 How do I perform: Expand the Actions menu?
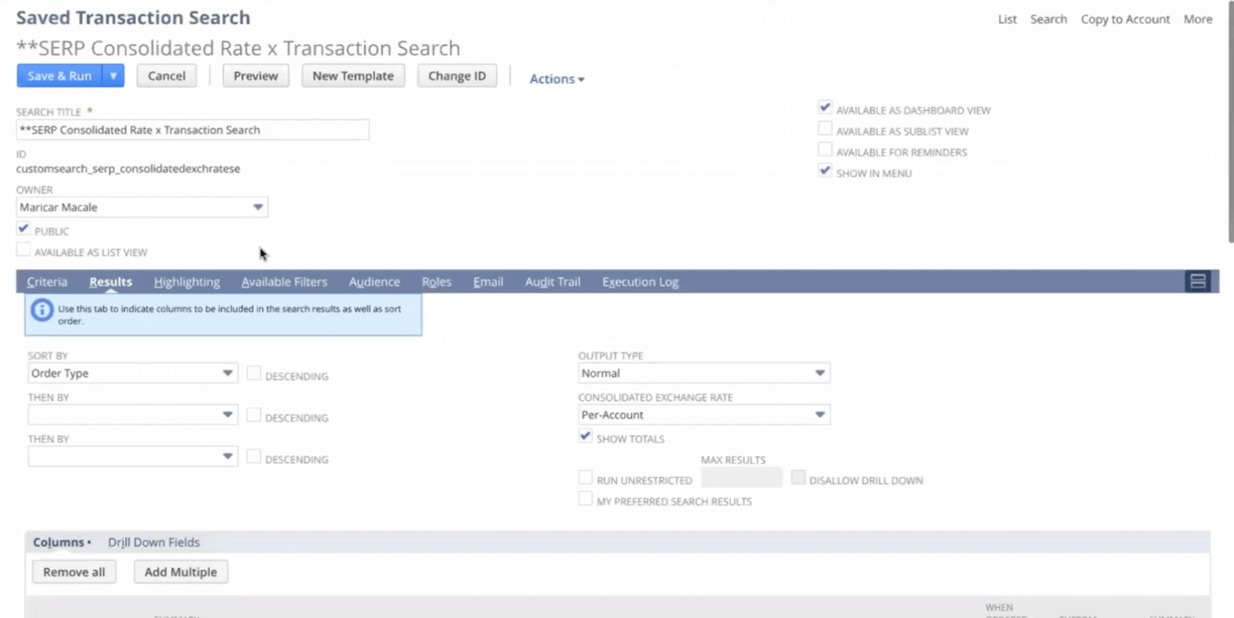tap(556, 79)
